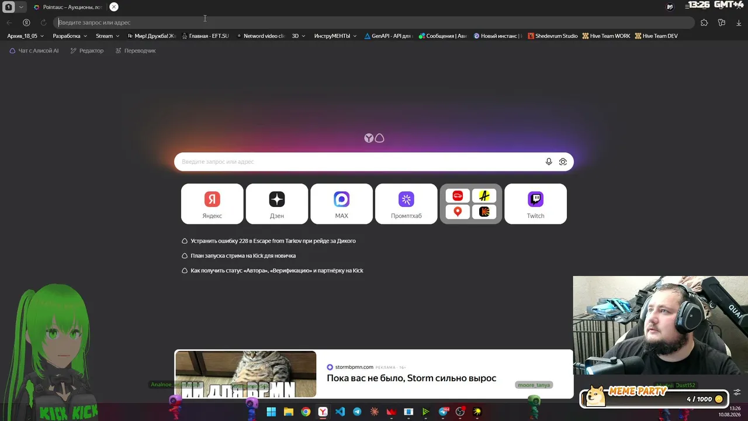Open the grouped sites folder tile

pyautogui.click(x=471, y=203)
